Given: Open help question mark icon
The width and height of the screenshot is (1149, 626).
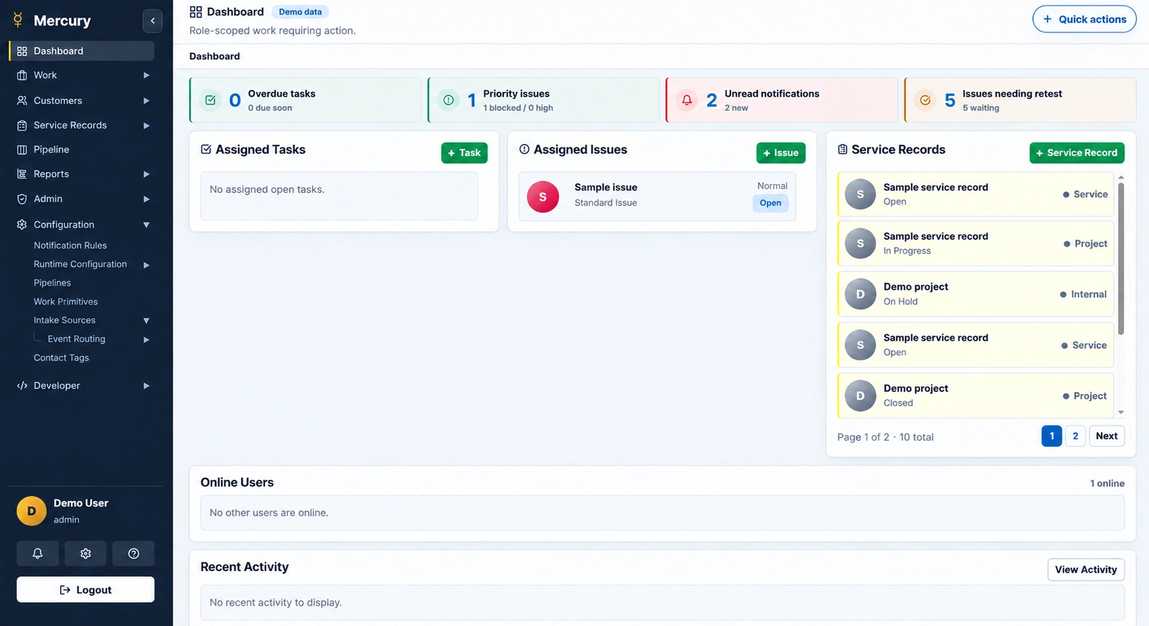Looking at the screenshot, I should pos(134,554).
